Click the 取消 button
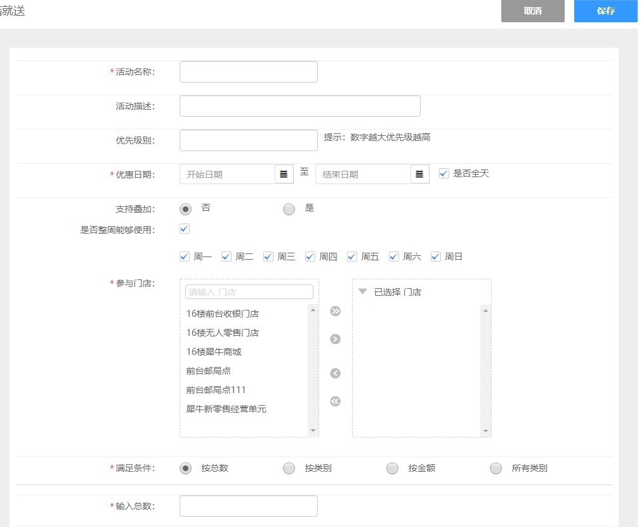644x527 pixels. (533, 11)
